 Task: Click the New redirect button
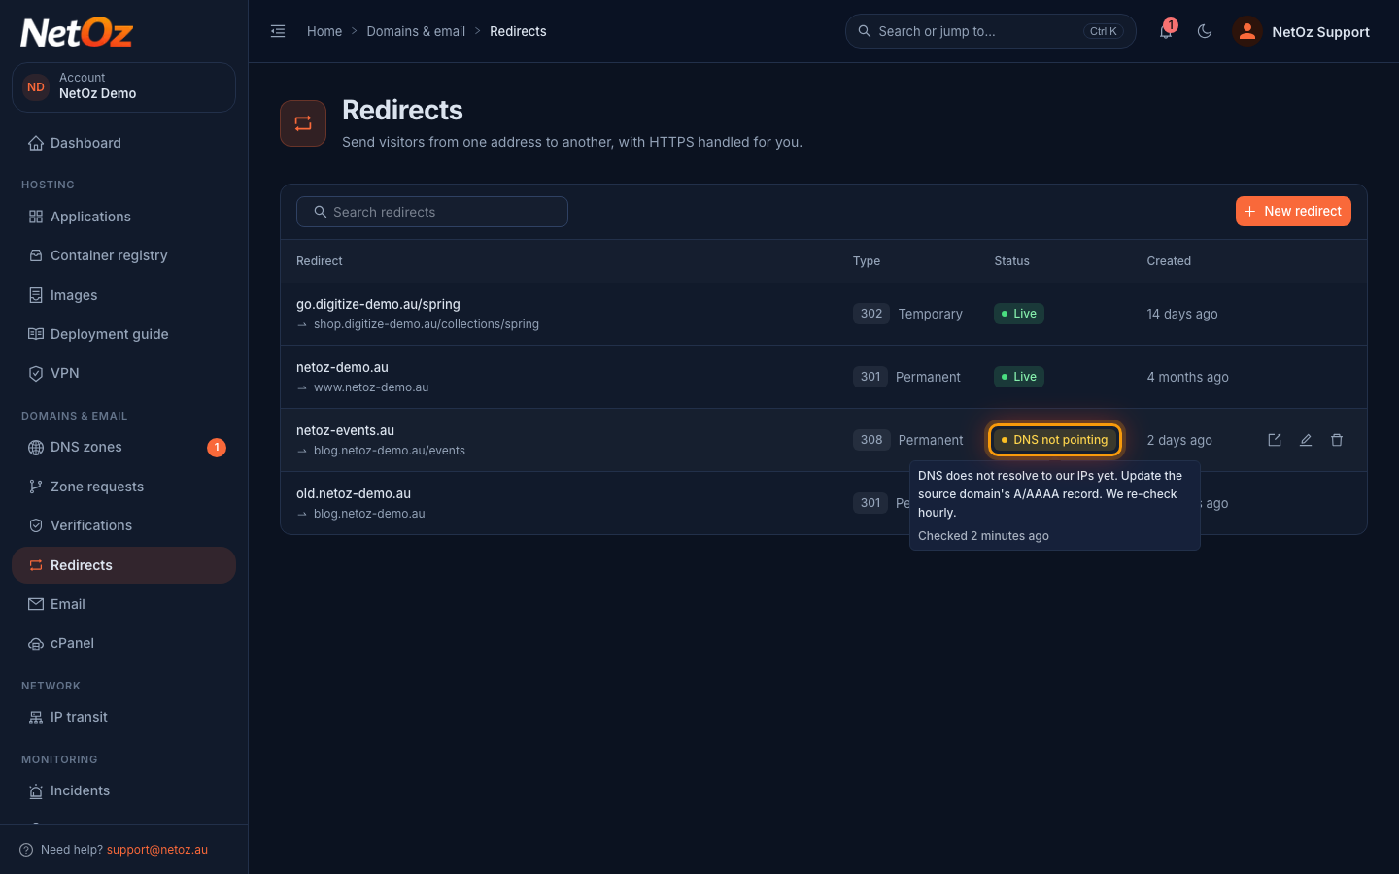1293,211
